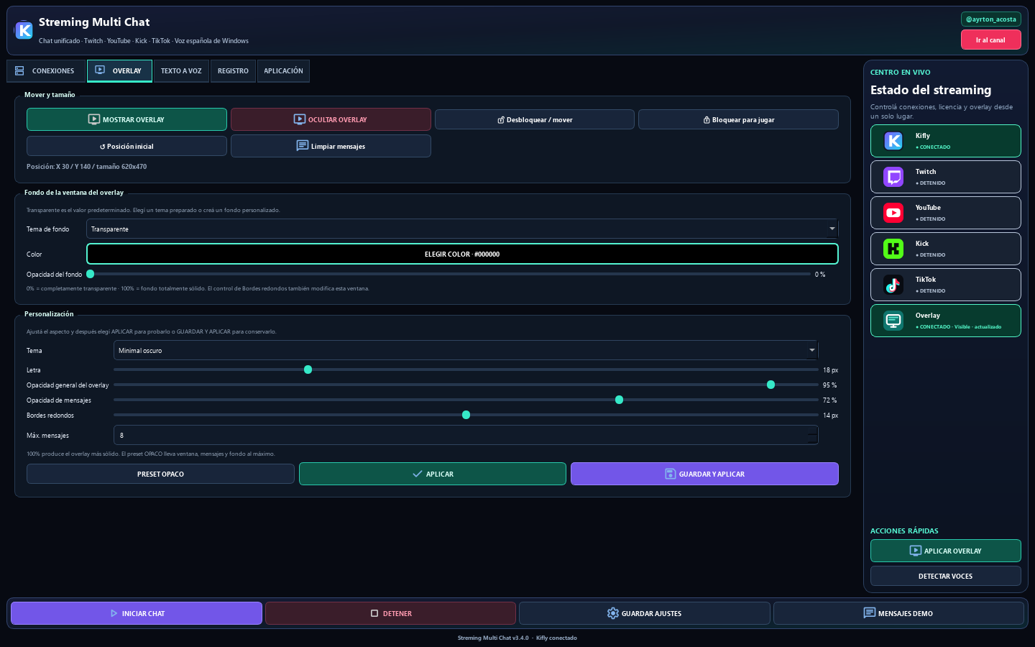
Task: Click the stop square icon on Detener
Action: pos(374,613)
